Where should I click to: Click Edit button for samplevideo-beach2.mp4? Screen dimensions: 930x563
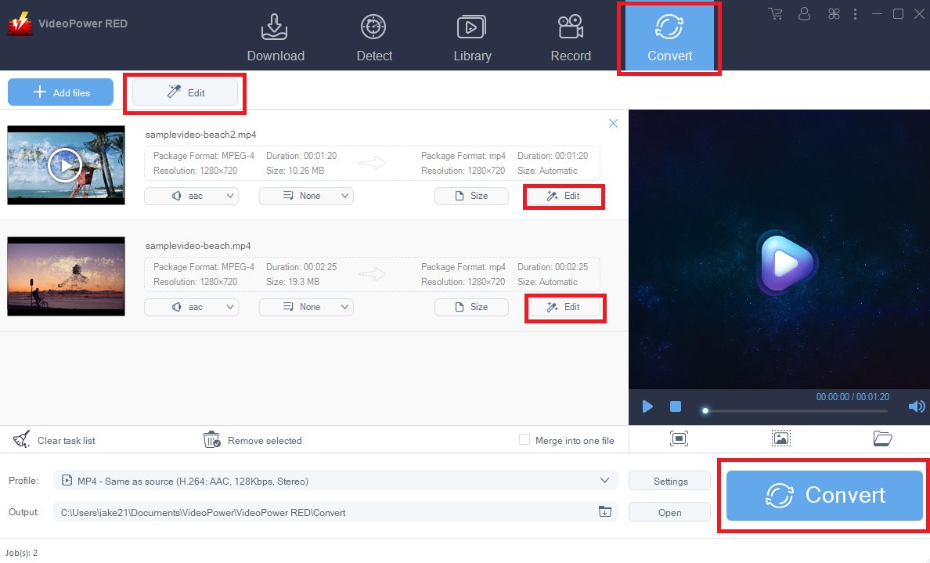tap(564, 196)
